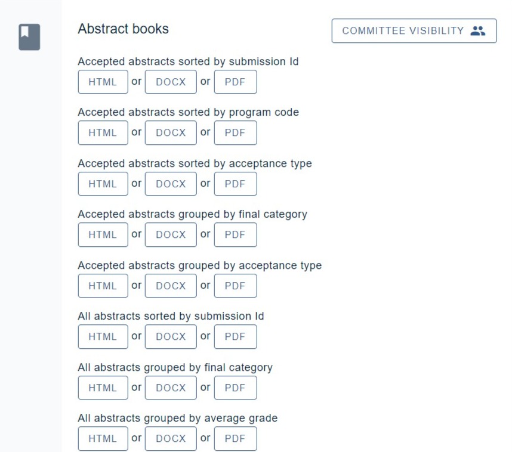Download DOCX of all abstracts grouped by final category
512x452 pixels.
171,388
